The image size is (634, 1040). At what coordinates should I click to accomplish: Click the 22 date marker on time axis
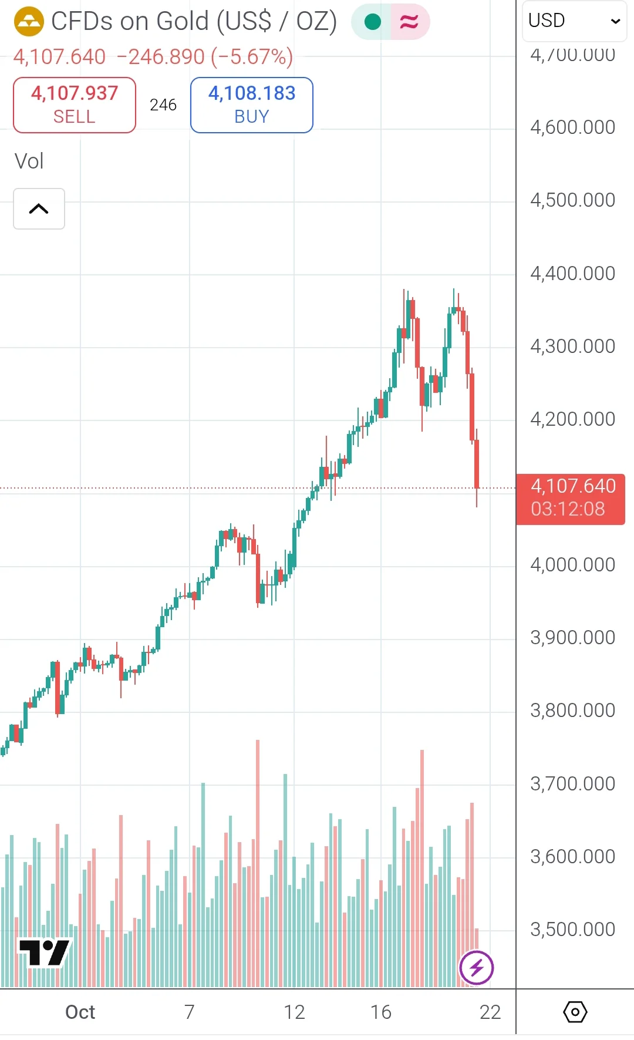(x=490, y=1012)
